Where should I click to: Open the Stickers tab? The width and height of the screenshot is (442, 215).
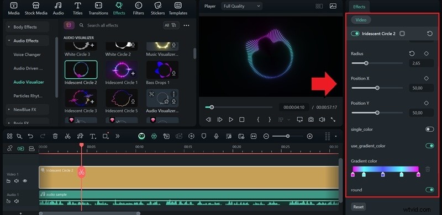157,8
